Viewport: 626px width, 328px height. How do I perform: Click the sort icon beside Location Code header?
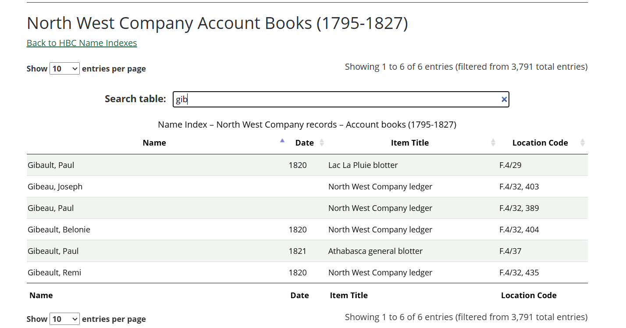[583, 143]
